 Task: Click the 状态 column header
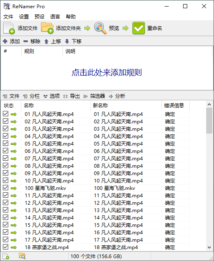tap(11, 106)
